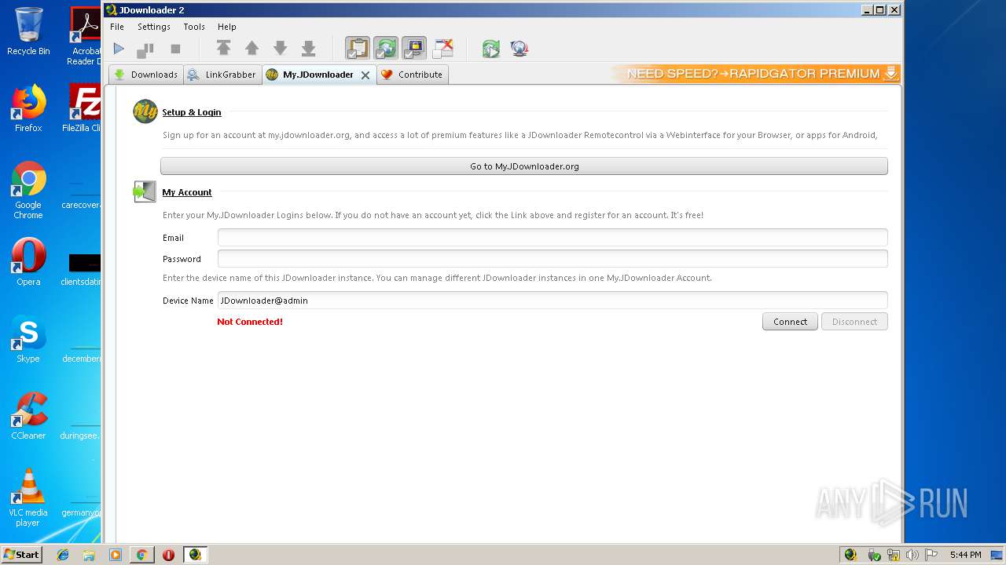Switch to the Contribute tab
The image size is (1006, 565).
(x=412, y=75)
